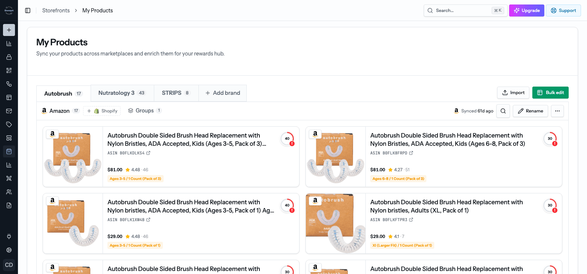
Task: Click the 'Ages 3-5 / 1 Count (Pack of 1)' tag
Action: coord(136,246)
